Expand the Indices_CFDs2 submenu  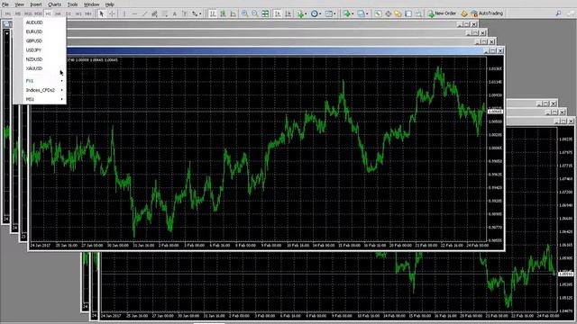tap(44, 90)
